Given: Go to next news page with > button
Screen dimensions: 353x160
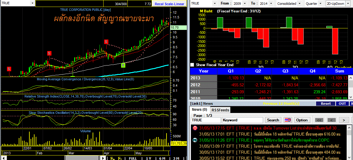Looking at the screenshot, I should click(x=344, y=120).
